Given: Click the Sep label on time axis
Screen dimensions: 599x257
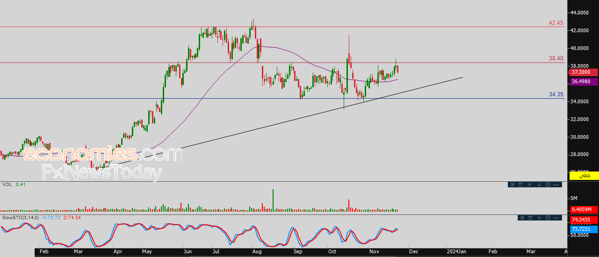Looking at the screenshot, I should (298, 251).
